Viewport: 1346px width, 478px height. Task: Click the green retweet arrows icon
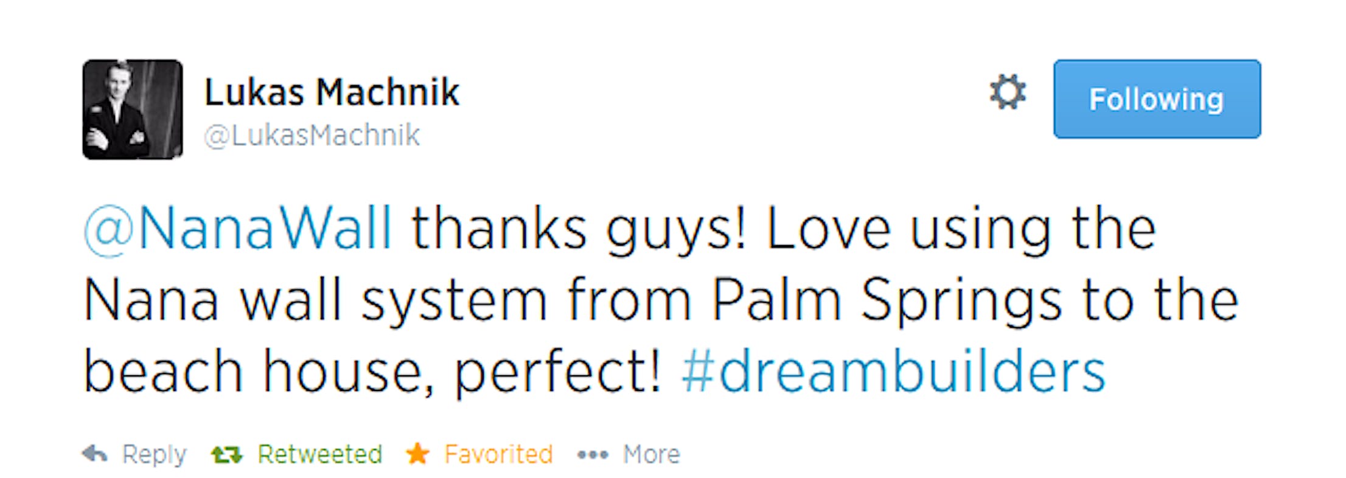[226, 454]
